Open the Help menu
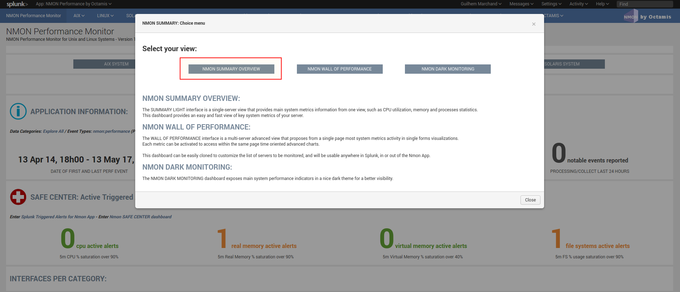 pyautogui.click(x=602, y=4)
